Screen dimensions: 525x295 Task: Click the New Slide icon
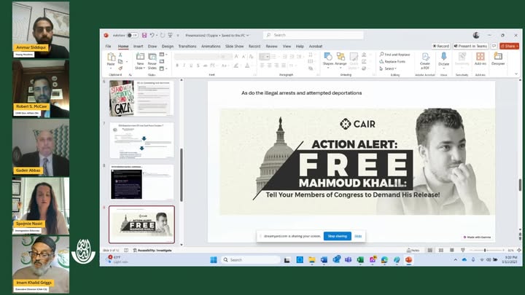140,57
